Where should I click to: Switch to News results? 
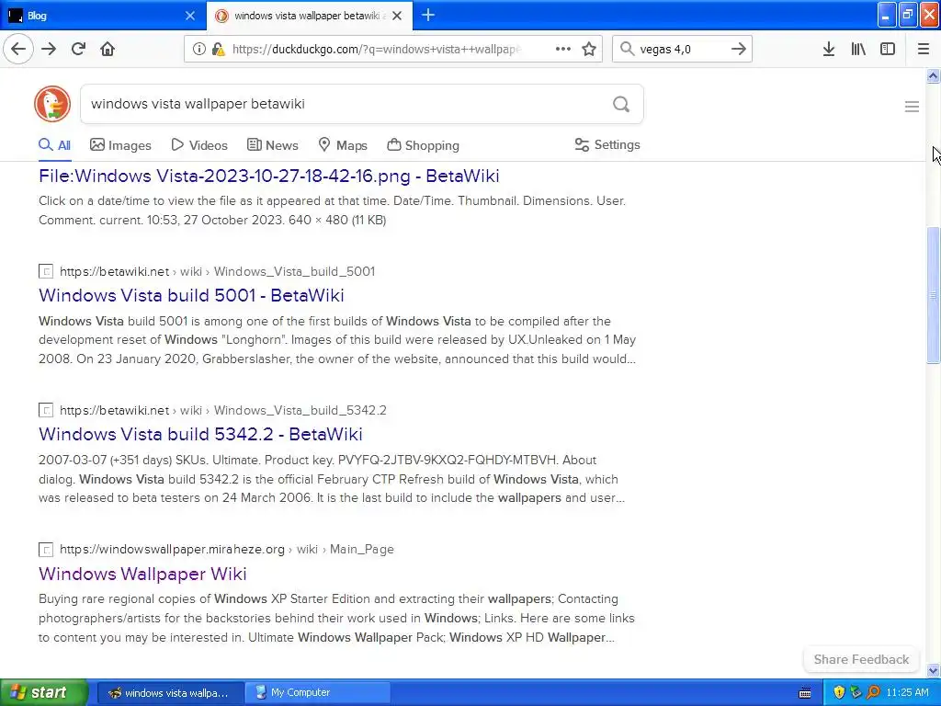(x=273, y=144)
